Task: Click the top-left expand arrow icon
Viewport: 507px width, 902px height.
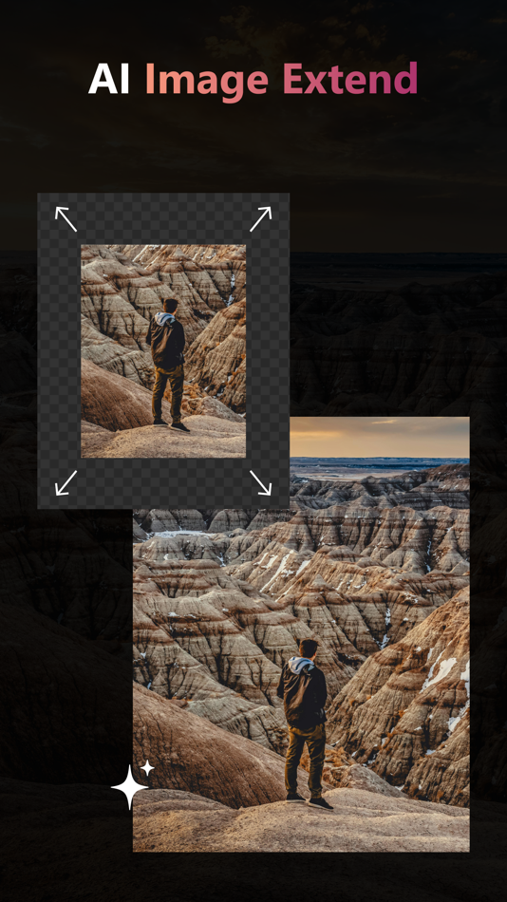Action: pyautogui.click(x=66, y=219)
